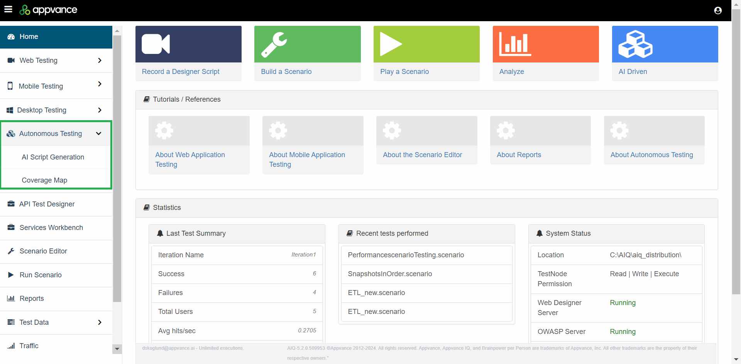Open About the Scenario Editor tutorial link

click(x=423, y=155)
